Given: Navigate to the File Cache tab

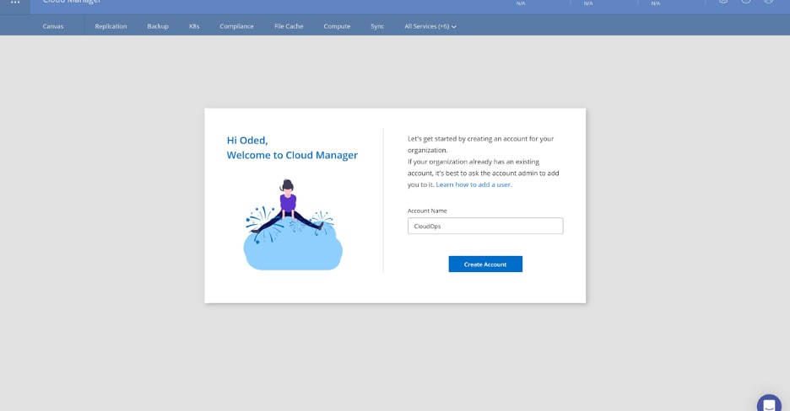Looking at the screenshot, I should (289, 26).
